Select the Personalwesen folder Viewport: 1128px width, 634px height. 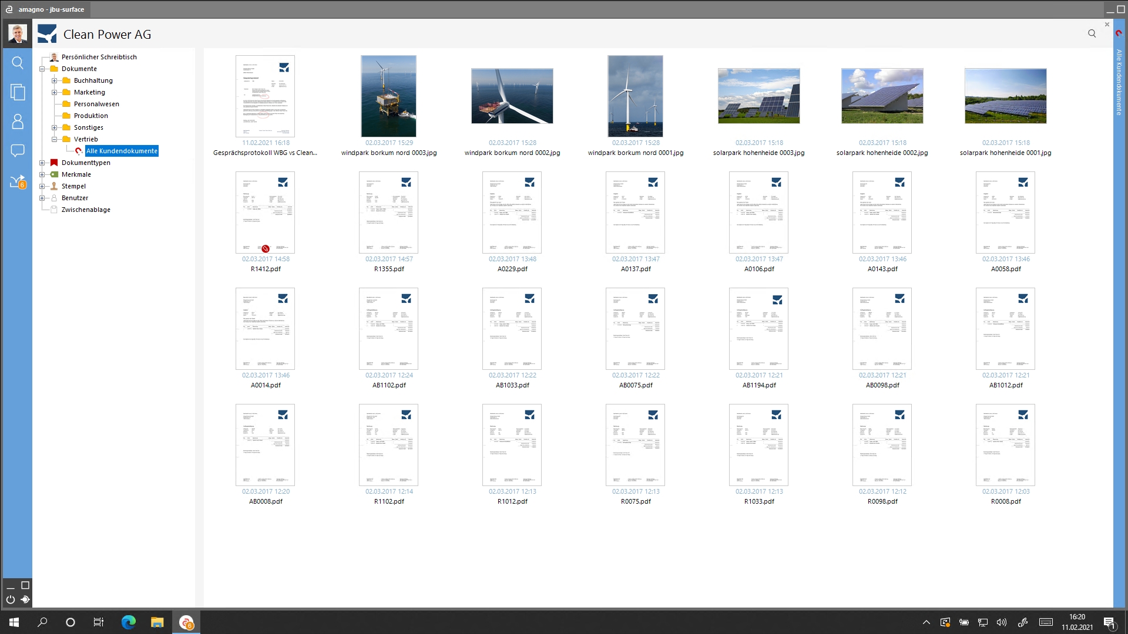96,104
